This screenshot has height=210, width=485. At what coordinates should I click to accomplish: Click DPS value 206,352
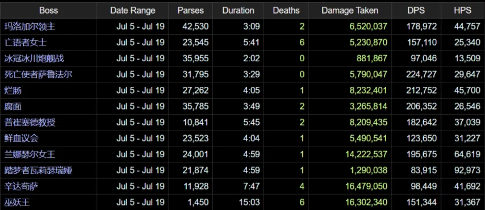coord(421,107)
